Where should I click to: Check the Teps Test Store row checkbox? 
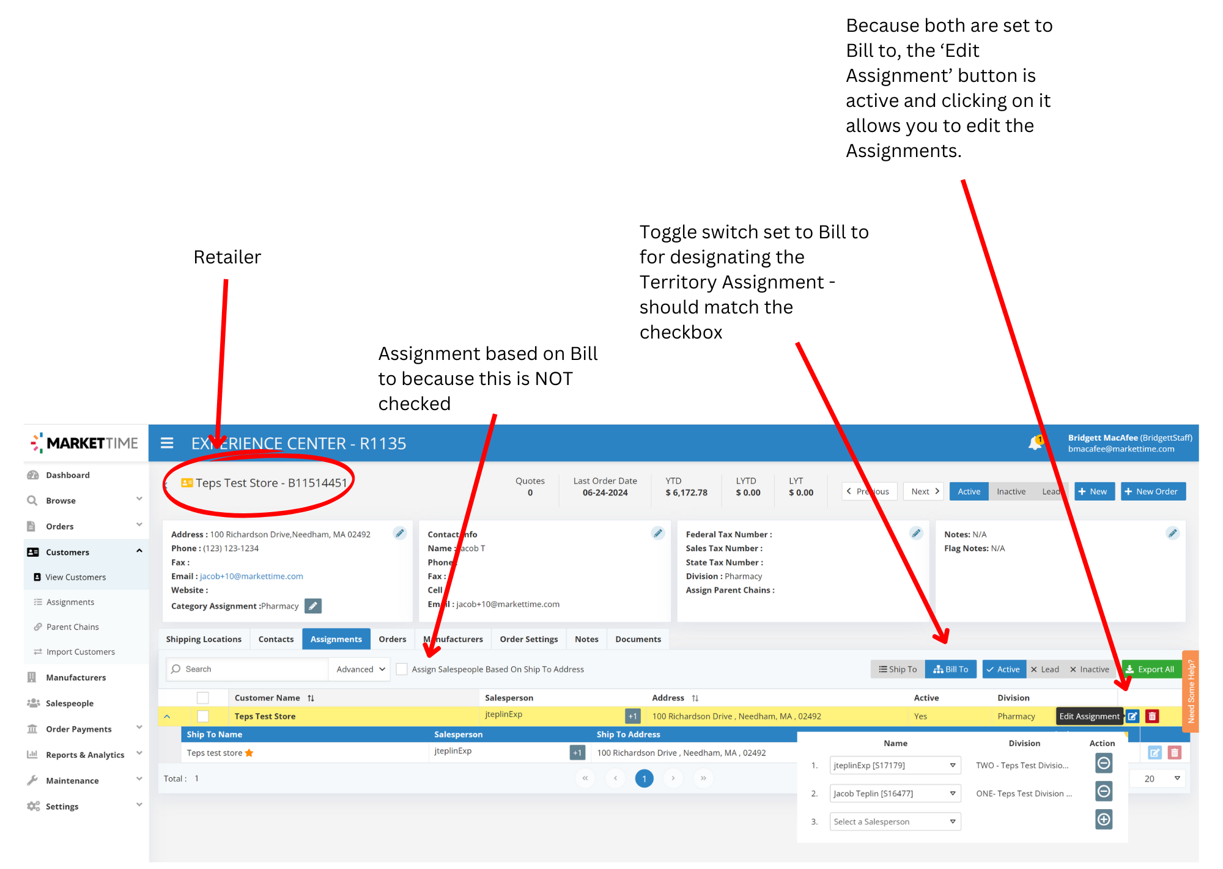click(x=203, y=716)
